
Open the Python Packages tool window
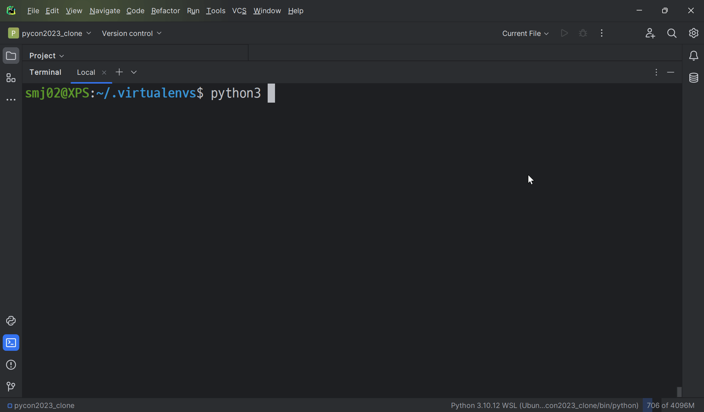click(x=11, y=321)
